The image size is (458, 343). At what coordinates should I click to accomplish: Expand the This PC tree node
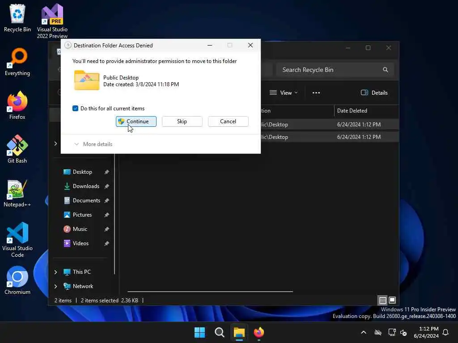(x=55, y=272)
